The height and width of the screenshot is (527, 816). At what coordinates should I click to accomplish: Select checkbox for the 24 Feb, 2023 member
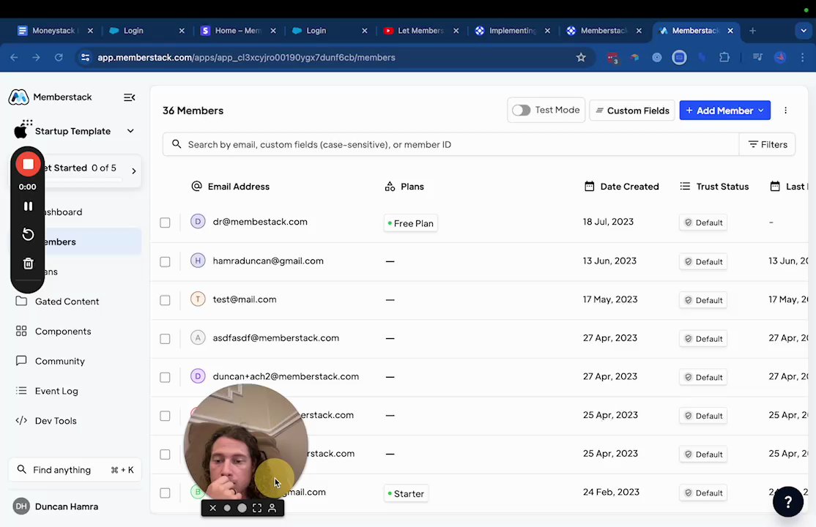(x=165, y=493)
